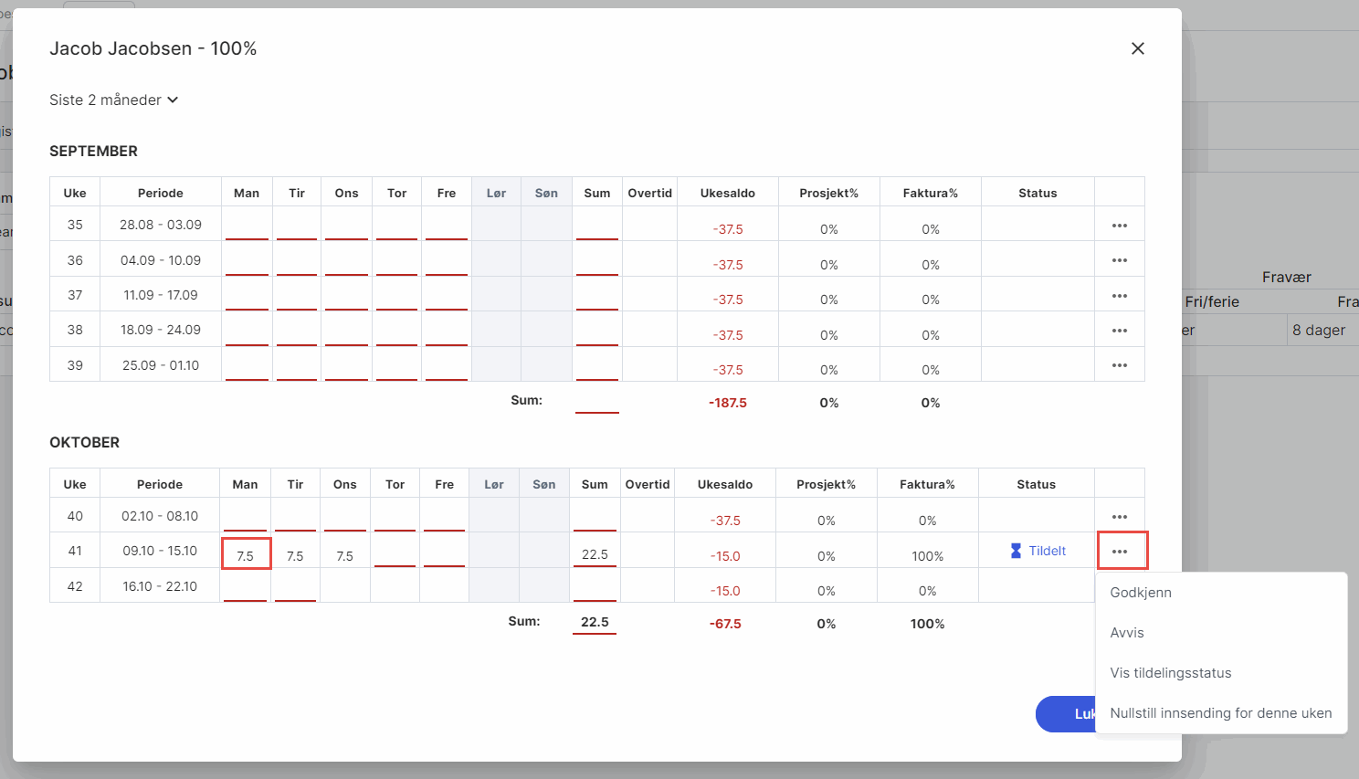
Task: Open the three-dot menu for week 37
Action: [x=1119, y=296]
